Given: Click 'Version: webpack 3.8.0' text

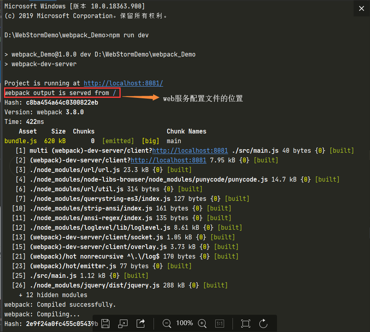Looking at the screenshot, I should pos(44,112).
